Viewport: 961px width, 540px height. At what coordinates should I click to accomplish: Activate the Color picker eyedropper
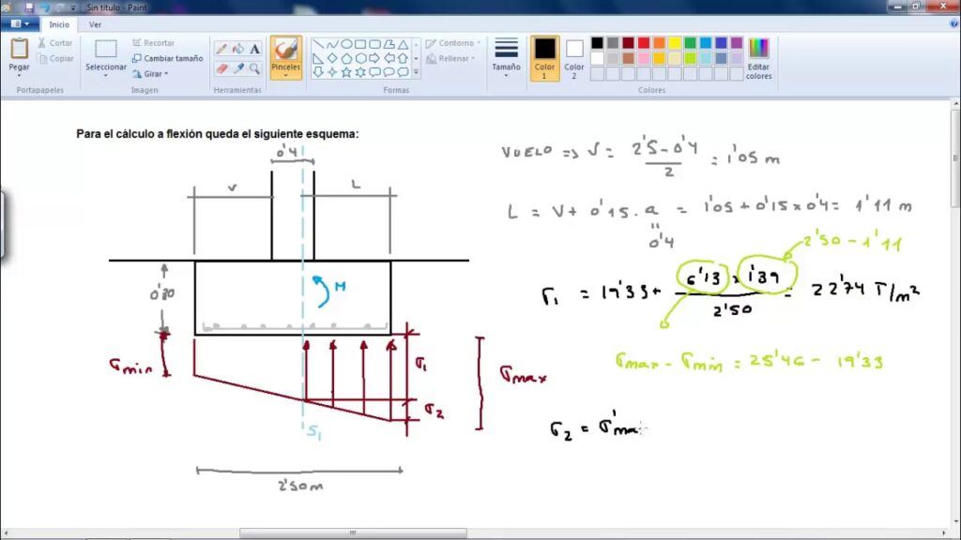[238, 68]
